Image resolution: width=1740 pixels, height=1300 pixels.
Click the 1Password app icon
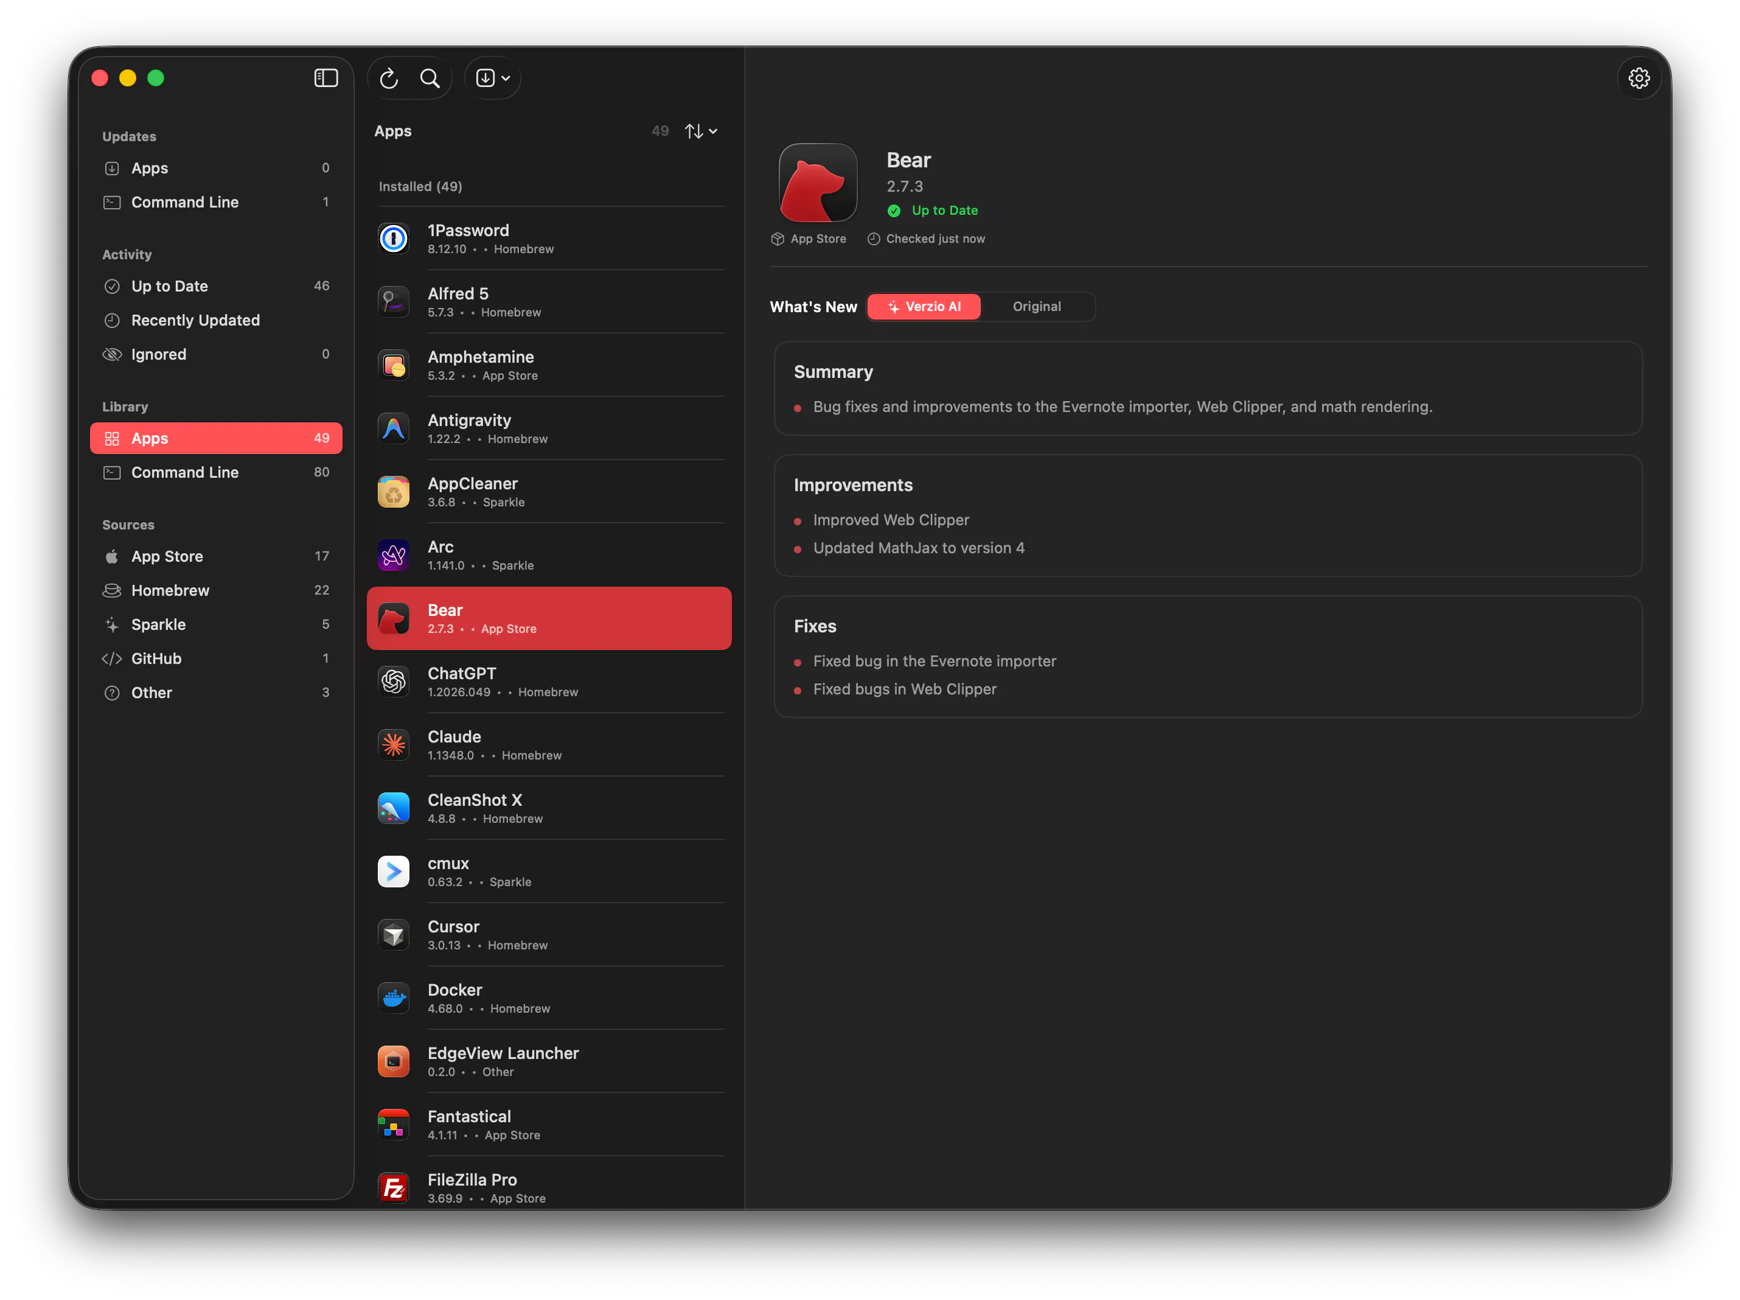[393, 237]
